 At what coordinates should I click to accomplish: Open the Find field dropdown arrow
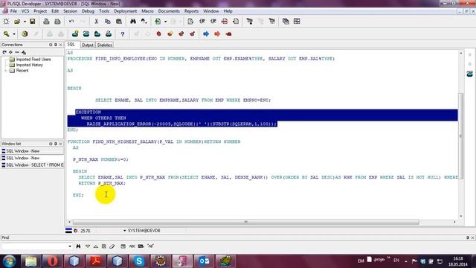pos(70,246)
